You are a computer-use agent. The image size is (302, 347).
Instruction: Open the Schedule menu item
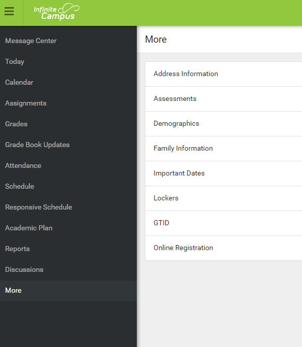[x=68, y=186]
